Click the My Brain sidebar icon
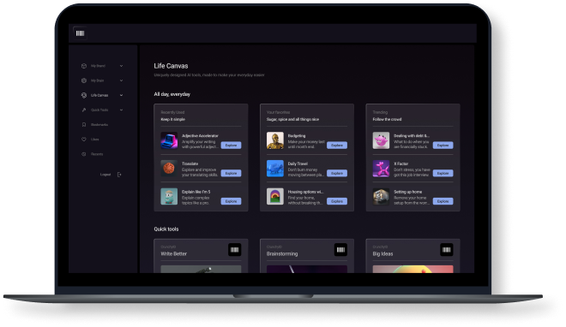Viewport: 566px width, 327px height. (84, 80)
